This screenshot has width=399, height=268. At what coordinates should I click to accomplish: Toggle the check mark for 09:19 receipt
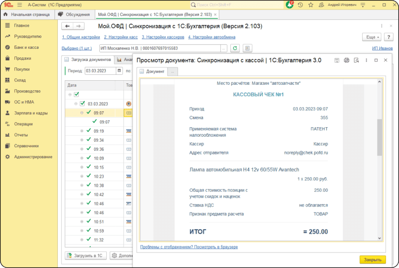coord(88,131)
